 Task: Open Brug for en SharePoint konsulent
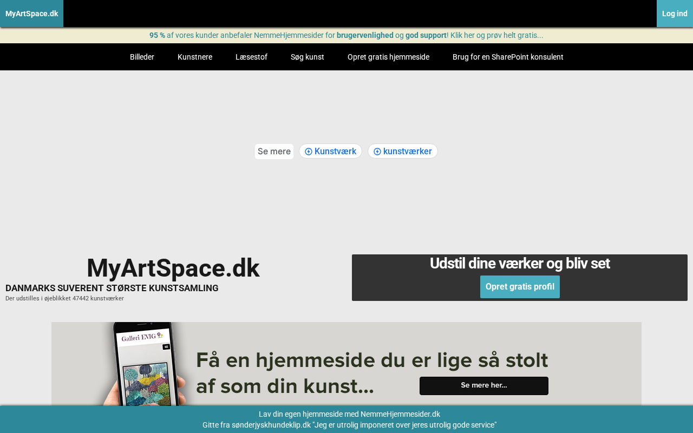click(x=508, y=57)
